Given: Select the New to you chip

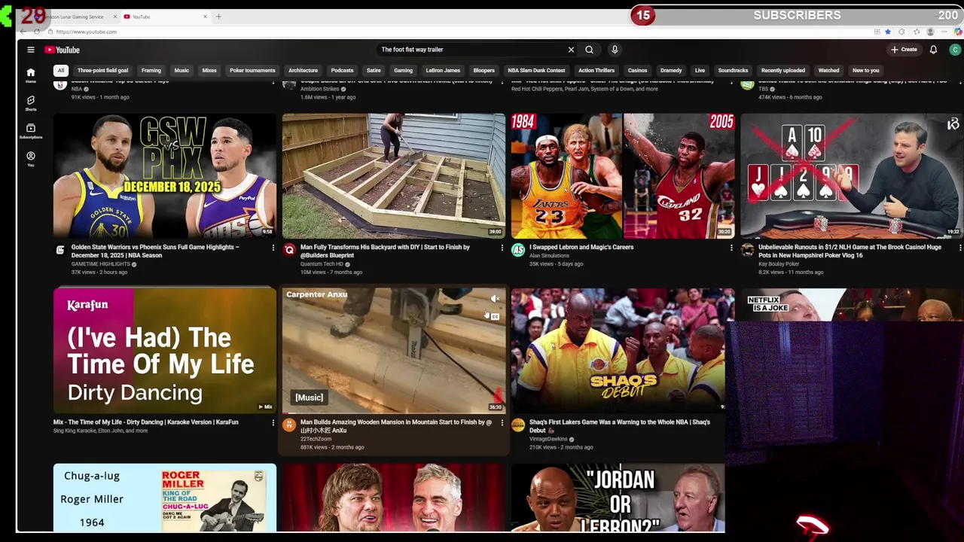Looking at the screenshot, I should pyautogui.click(x=865, y=71).
